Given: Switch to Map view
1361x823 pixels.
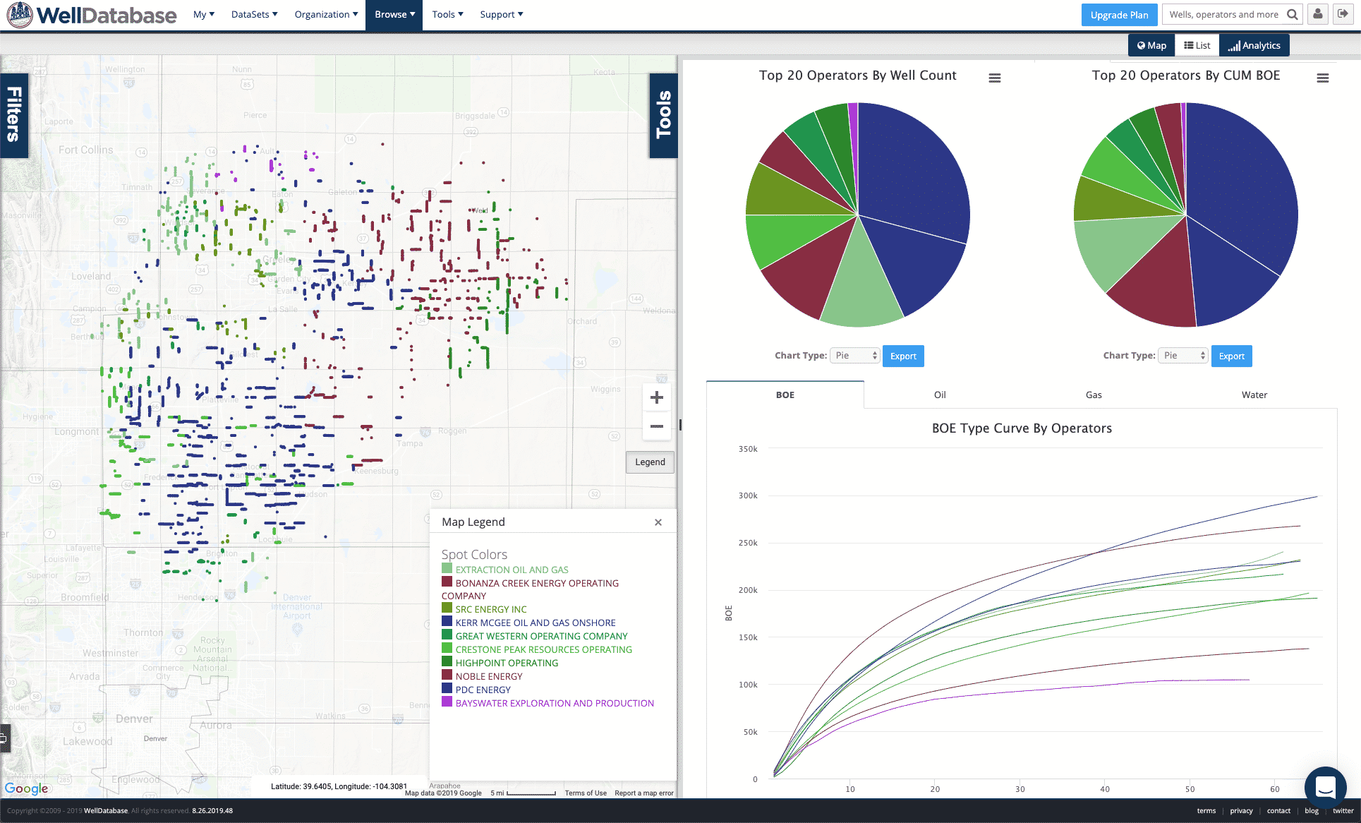Looking at the screenshot, I should tap(1151, 45).
